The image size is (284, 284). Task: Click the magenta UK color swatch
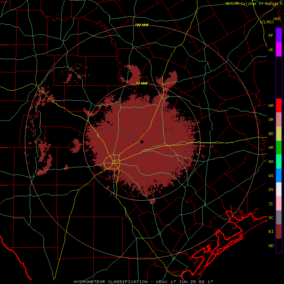point(279,49)
